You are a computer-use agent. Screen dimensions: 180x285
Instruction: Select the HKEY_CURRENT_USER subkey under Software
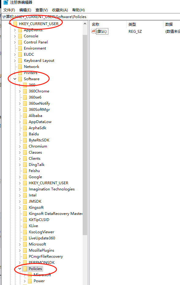click(49, 183)
